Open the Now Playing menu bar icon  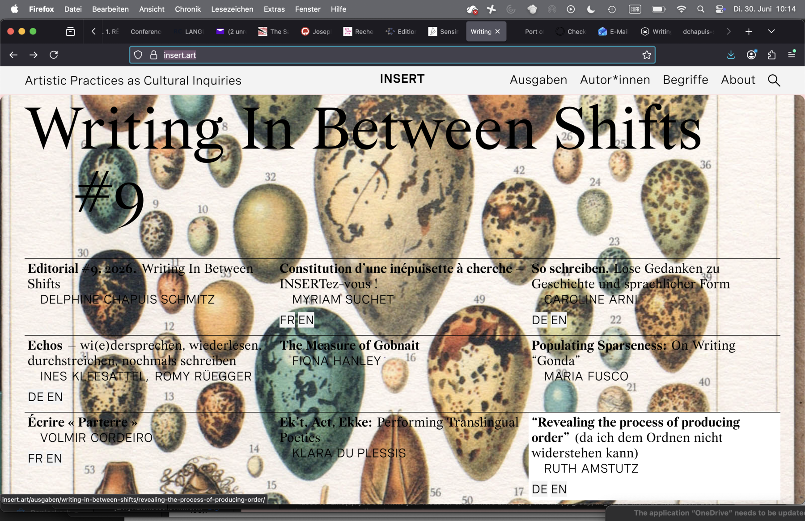[571, 9]
